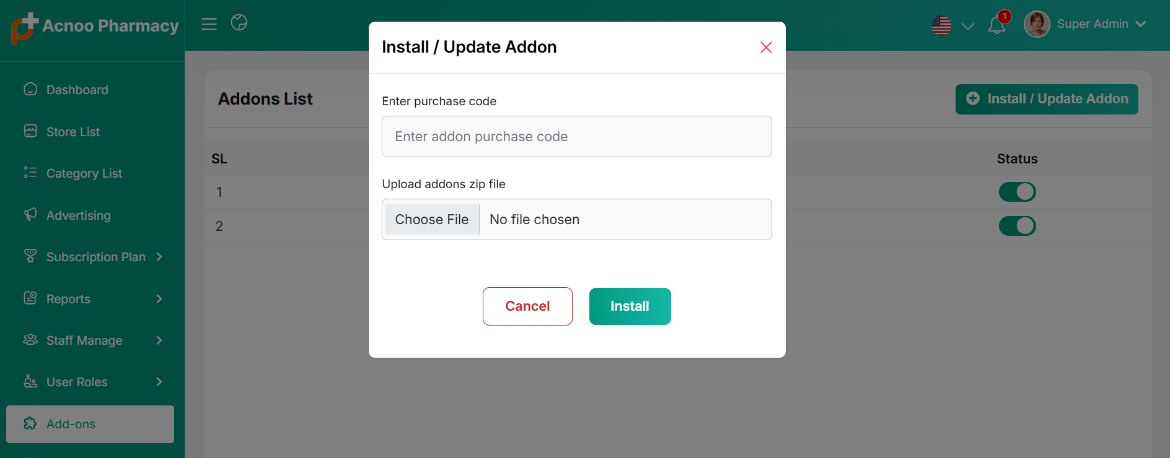Click the Dashboard sidebar icon

(x=30, y=89)
